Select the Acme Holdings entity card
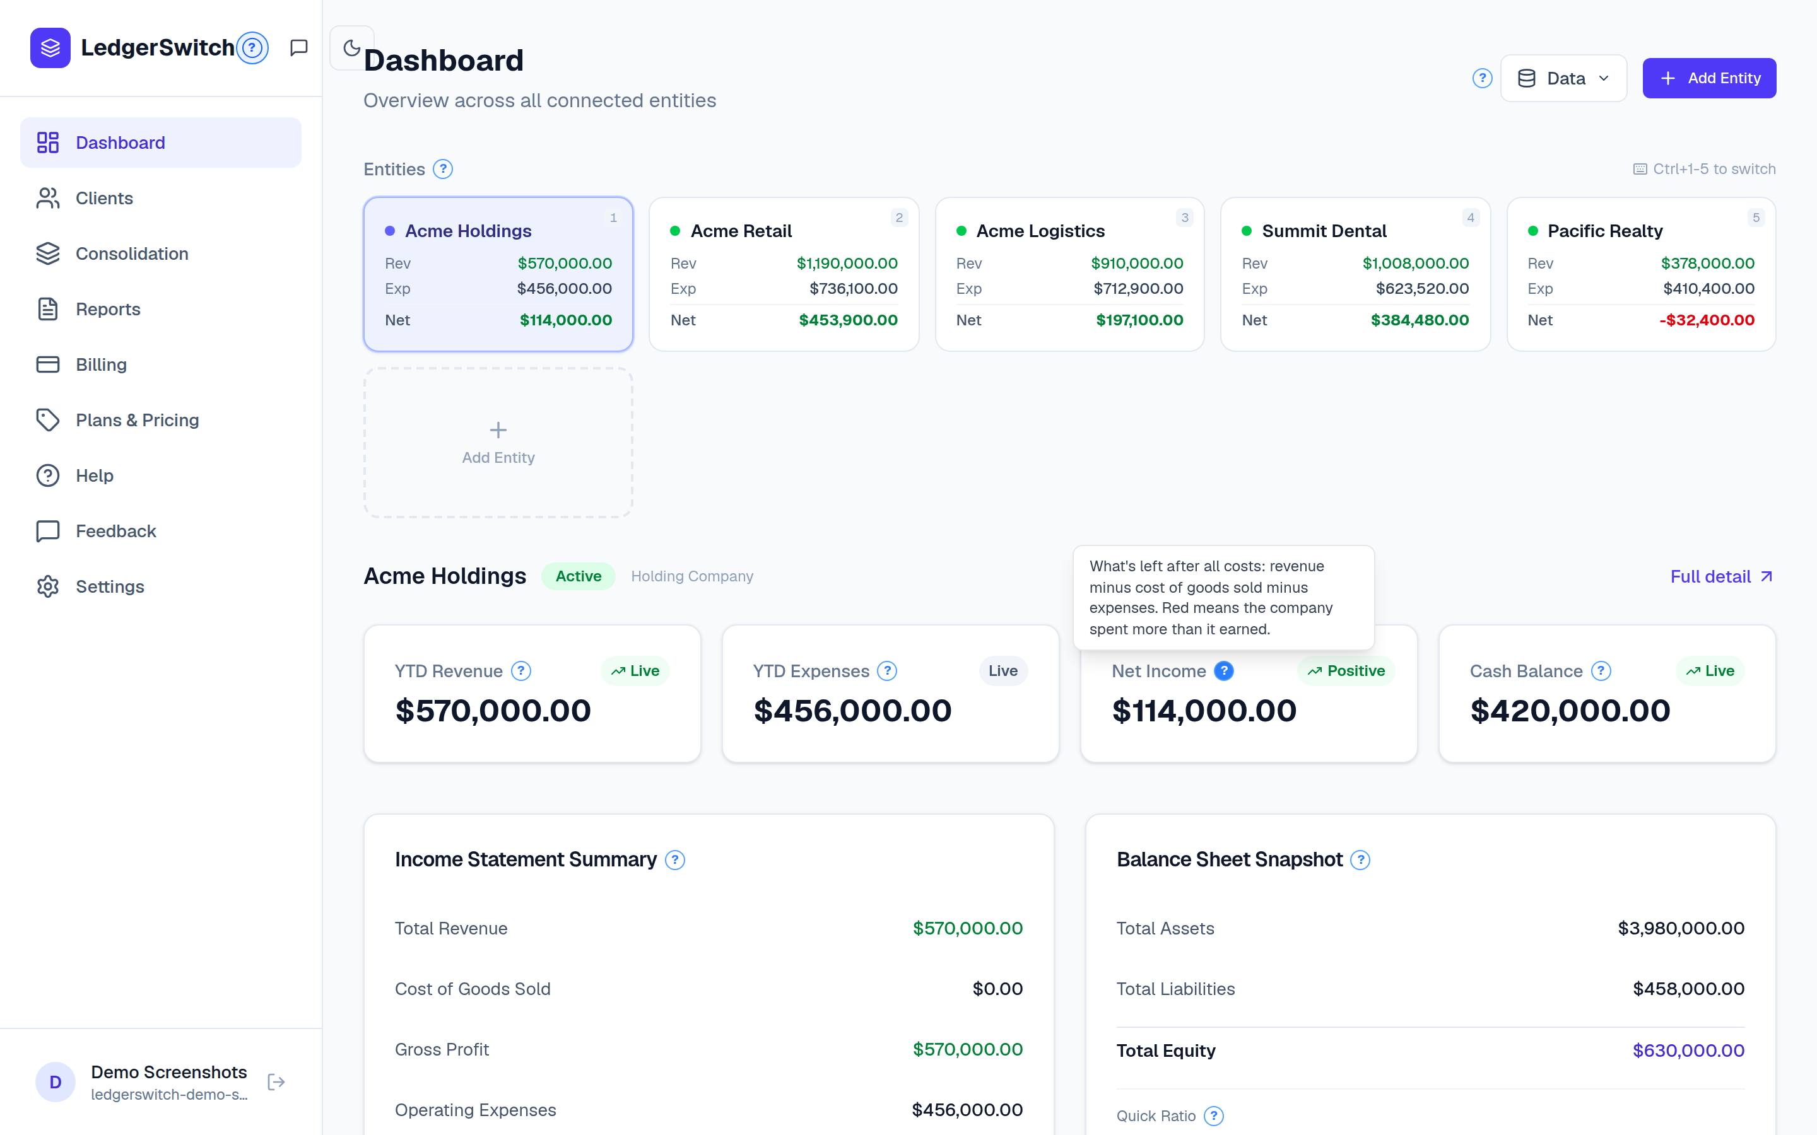The height and width of the screenshot is (1135, 1817). pos(498,275)
